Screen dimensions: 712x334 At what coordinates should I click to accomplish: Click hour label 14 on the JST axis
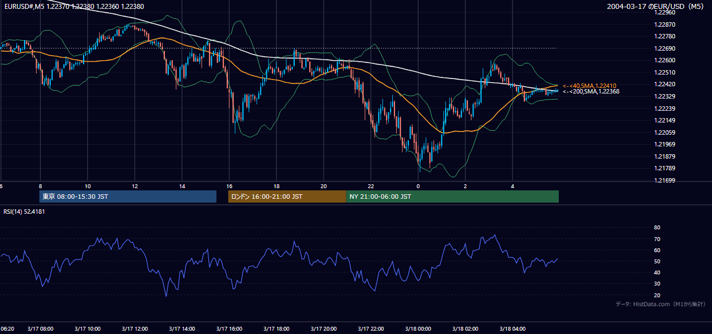pyautogui.click(x=182, y=186)
